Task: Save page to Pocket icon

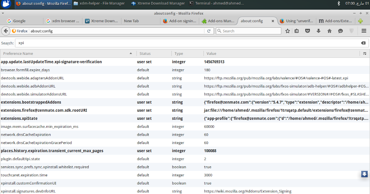Action: click(307, 31)
